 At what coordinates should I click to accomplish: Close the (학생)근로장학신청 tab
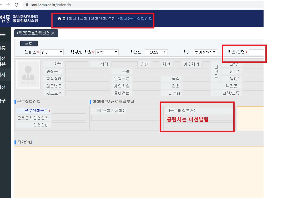[53, 33]
